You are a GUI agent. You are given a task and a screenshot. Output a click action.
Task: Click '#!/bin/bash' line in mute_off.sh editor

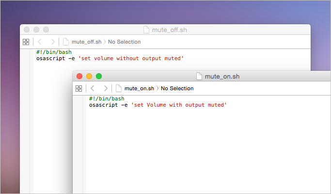(x=54, y=52)
